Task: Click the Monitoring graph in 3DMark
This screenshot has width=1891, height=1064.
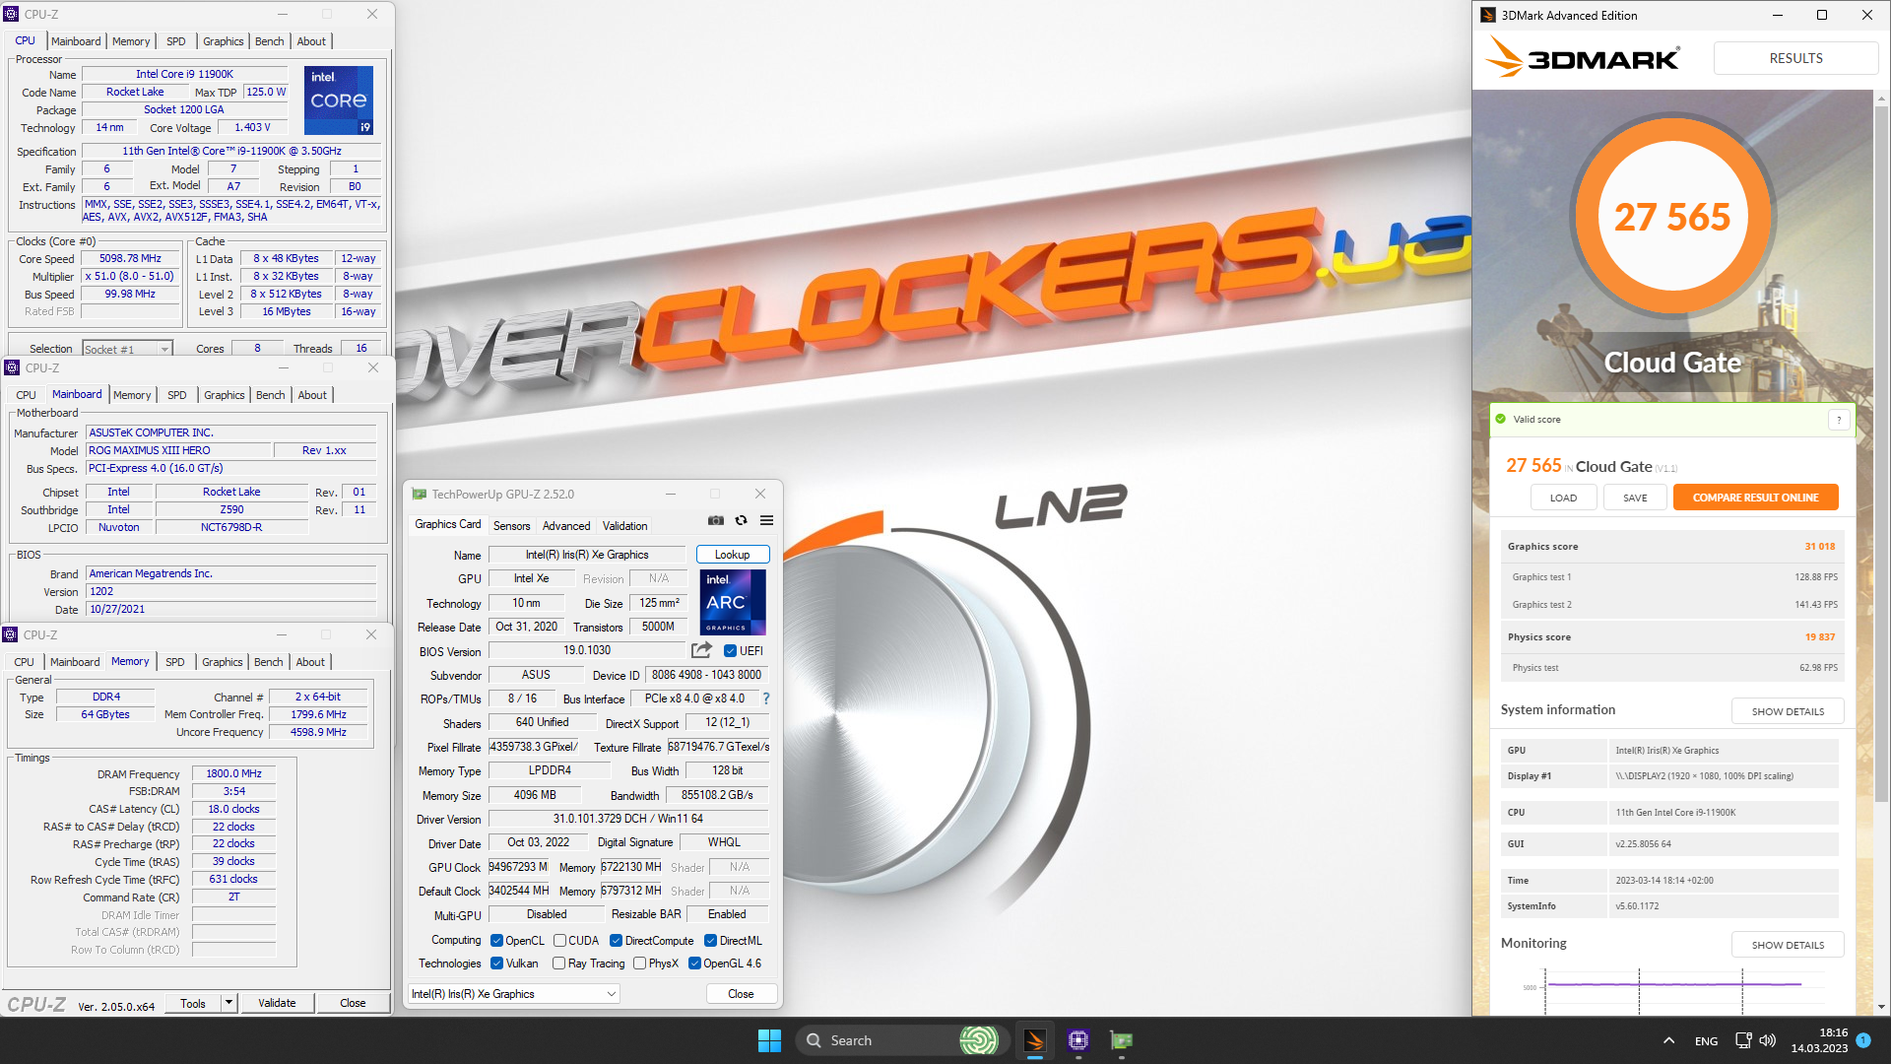Action: pos(1672,990)
